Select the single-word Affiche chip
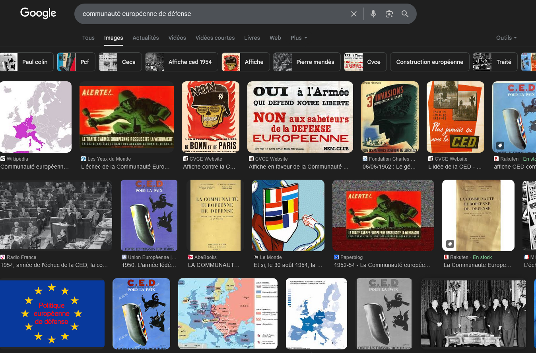Image resolution: width=536 pixels, height=353 pixels. (246, 62)
